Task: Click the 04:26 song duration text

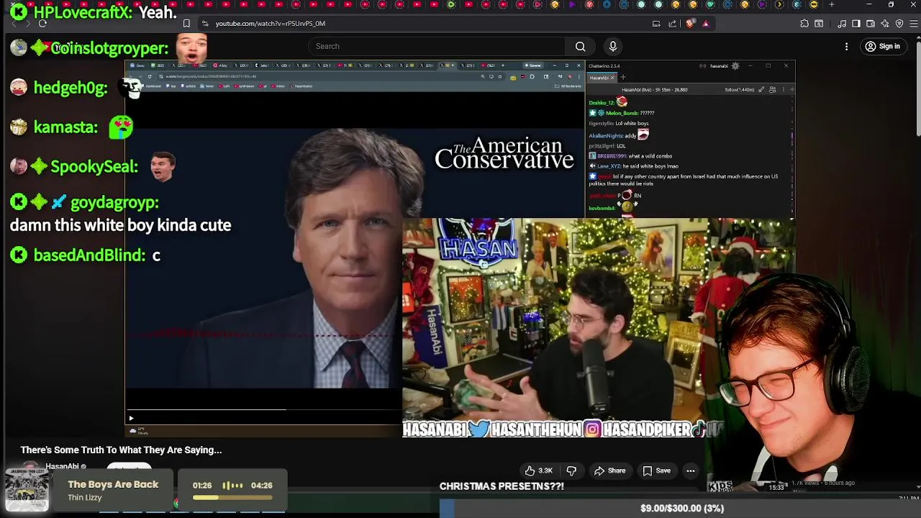Action: click(x=261, y=486)
